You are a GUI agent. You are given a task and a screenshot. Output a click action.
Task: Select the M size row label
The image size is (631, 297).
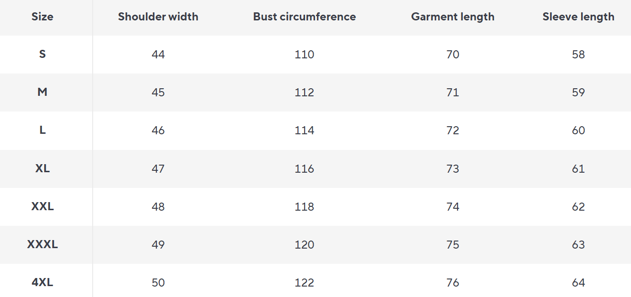point(42,92)
